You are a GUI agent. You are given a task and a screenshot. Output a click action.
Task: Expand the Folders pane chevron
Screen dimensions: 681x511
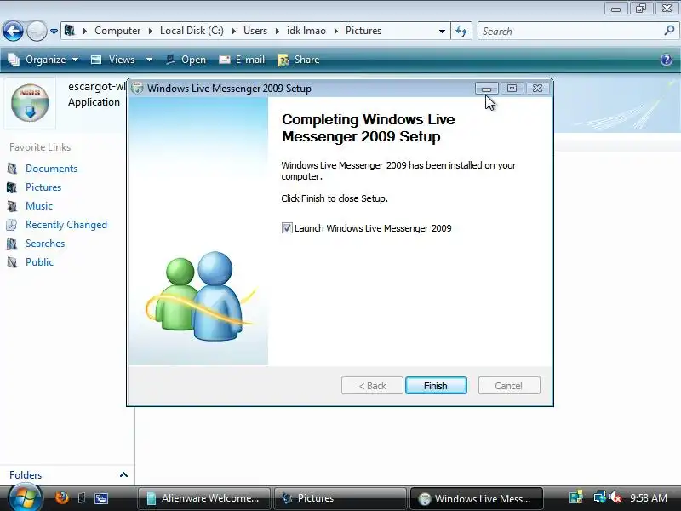click(x=123, y=474)
